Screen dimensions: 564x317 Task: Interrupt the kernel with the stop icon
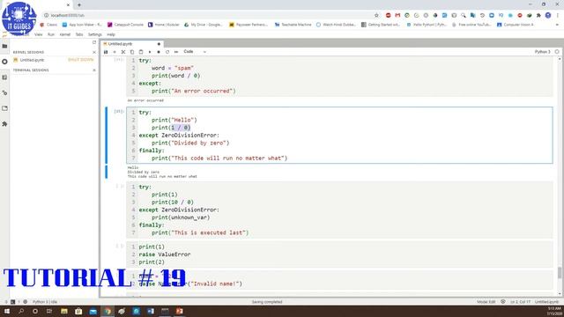pyautogui.click(x=159, y=52)
